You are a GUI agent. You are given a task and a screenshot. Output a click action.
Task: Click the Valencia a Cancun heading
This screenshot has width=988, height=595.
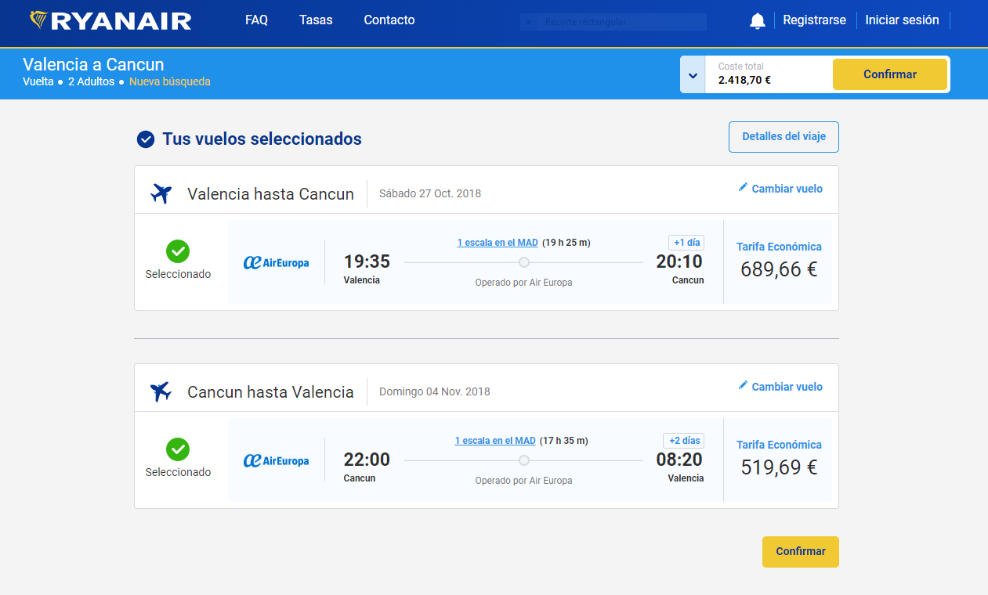pos(93,64)
